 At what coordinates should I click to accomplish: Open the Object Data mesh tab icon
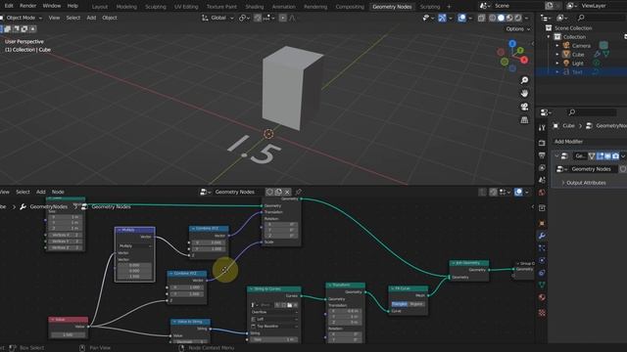[542, 285]
